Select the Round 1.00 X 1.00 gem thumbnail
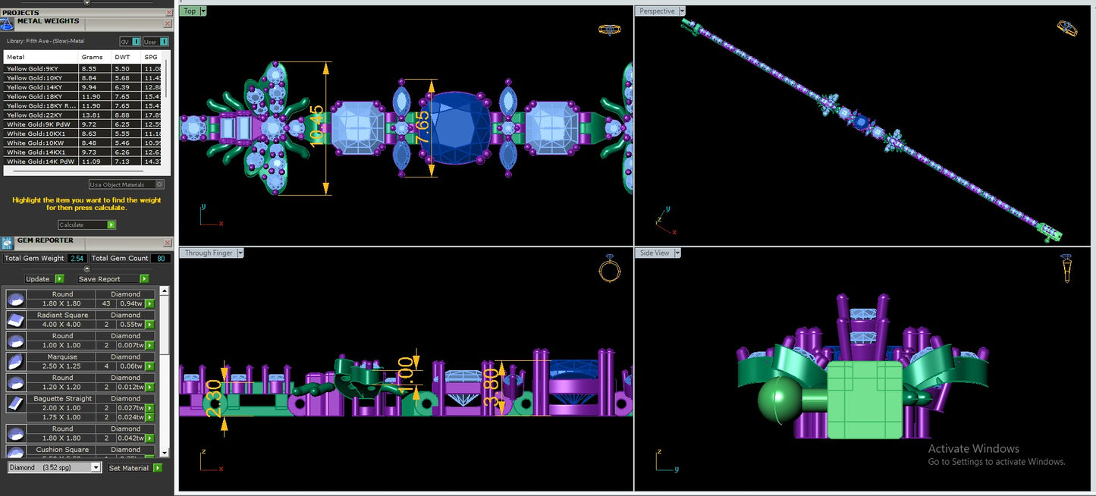The height and width of the screenshot is (496, 1096). (16, 341)
